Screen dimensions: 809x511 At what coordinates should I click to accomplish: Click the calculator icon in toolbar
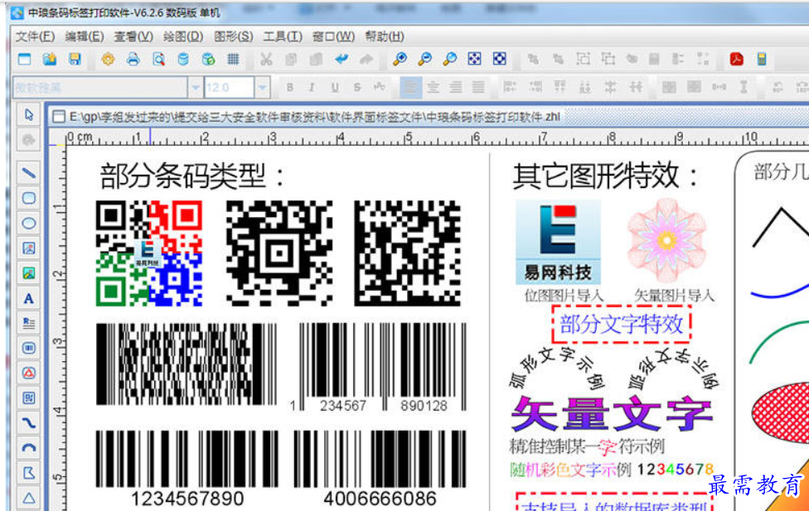[x=762, y=60]
